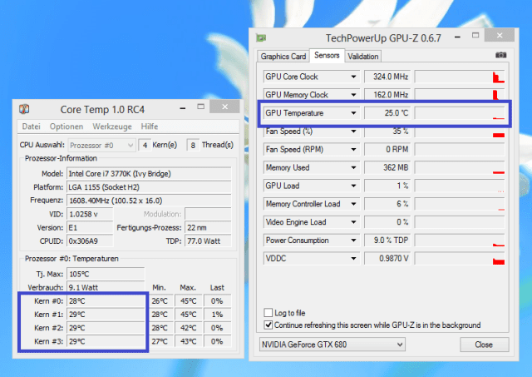This screenshot has height=377, width=532.
Task: Click the Kern #2 Max value 42°C
Action: coord(189,328)
